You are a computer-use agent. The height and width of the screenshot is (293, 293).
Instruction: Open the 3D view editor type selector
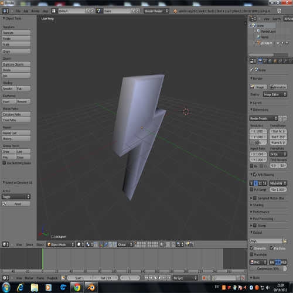coord(5,244)
